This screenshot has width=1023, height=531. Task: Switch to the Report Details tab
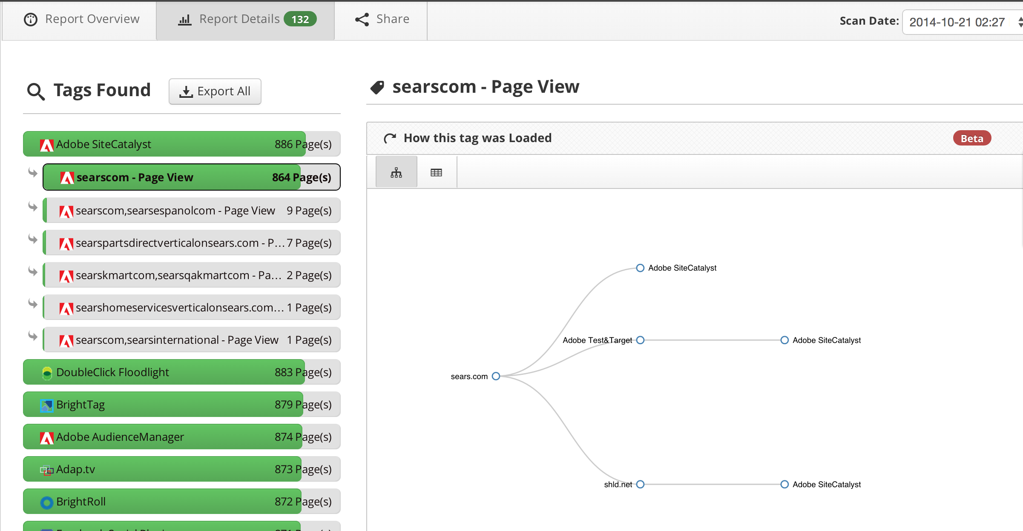[246, 20]
